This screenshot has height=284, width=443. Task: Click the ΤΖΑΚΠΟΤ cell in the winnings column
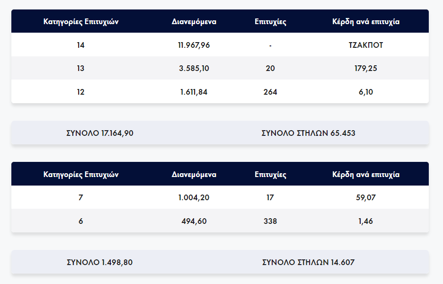[x=366, y=45]
